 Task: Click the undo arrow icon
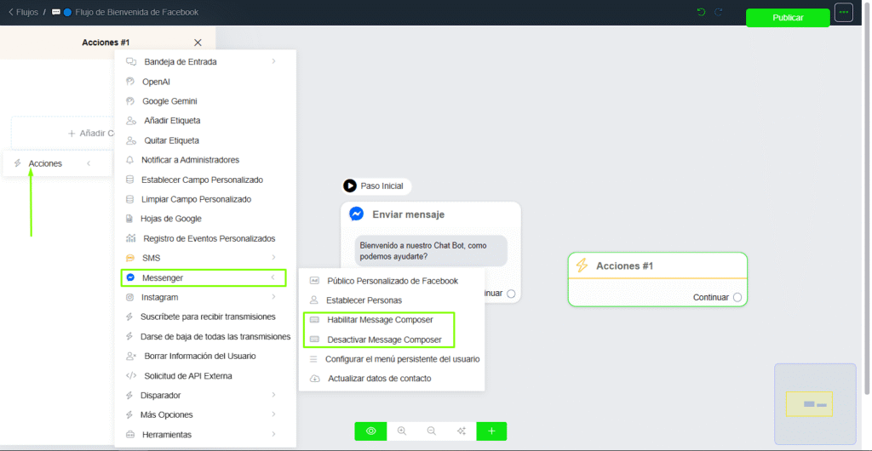tap(701, 12)
